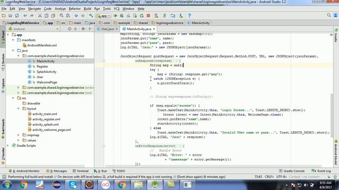Click the Windows Start button
This screenshot has width=339, height=190.
(7, 185)
